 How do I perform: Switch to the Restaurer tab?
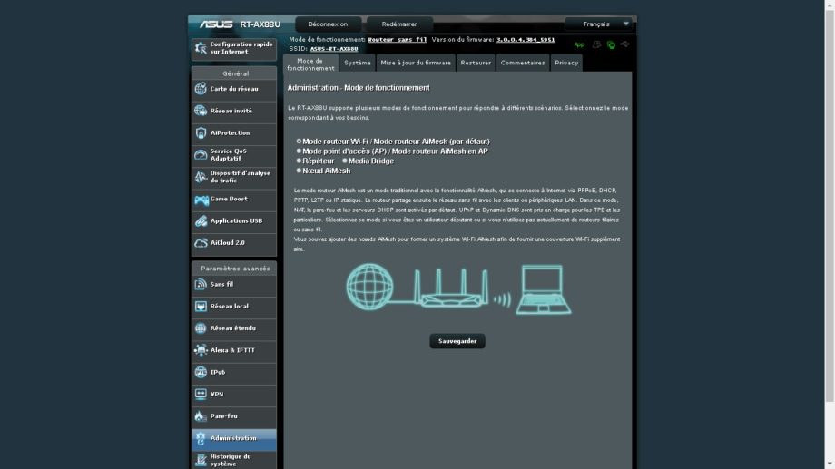point(476,63)
